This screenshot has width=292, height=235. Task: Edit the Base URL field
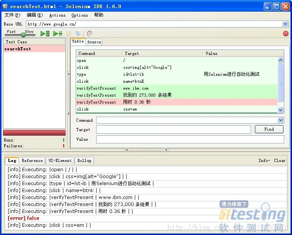[x=154, y=24]
